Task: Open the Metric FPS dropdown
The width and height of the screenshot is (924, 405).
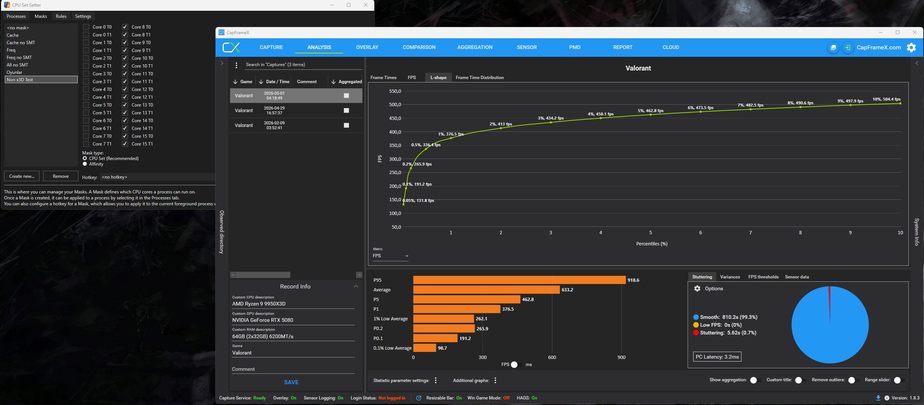Action: click(x=391, y=256)
